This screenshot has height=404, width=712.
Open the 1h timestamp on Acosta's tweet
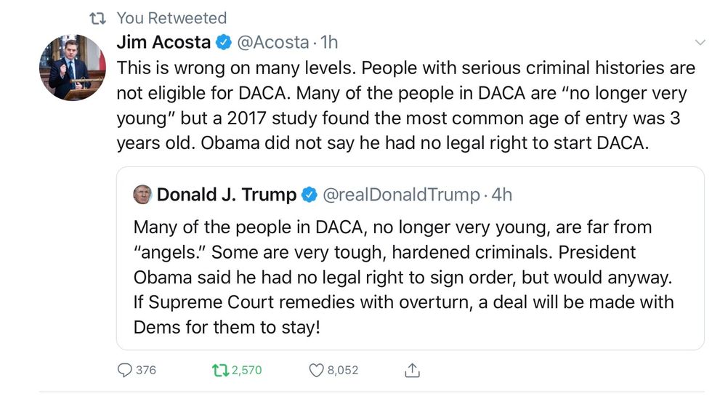coord(329,43)
